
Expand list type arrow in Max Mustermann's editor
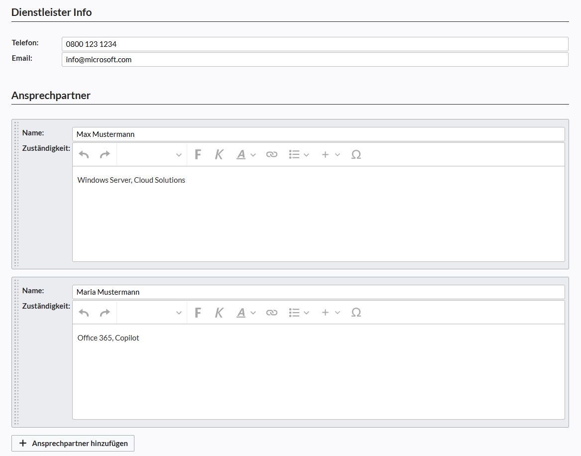pos(307,155)
